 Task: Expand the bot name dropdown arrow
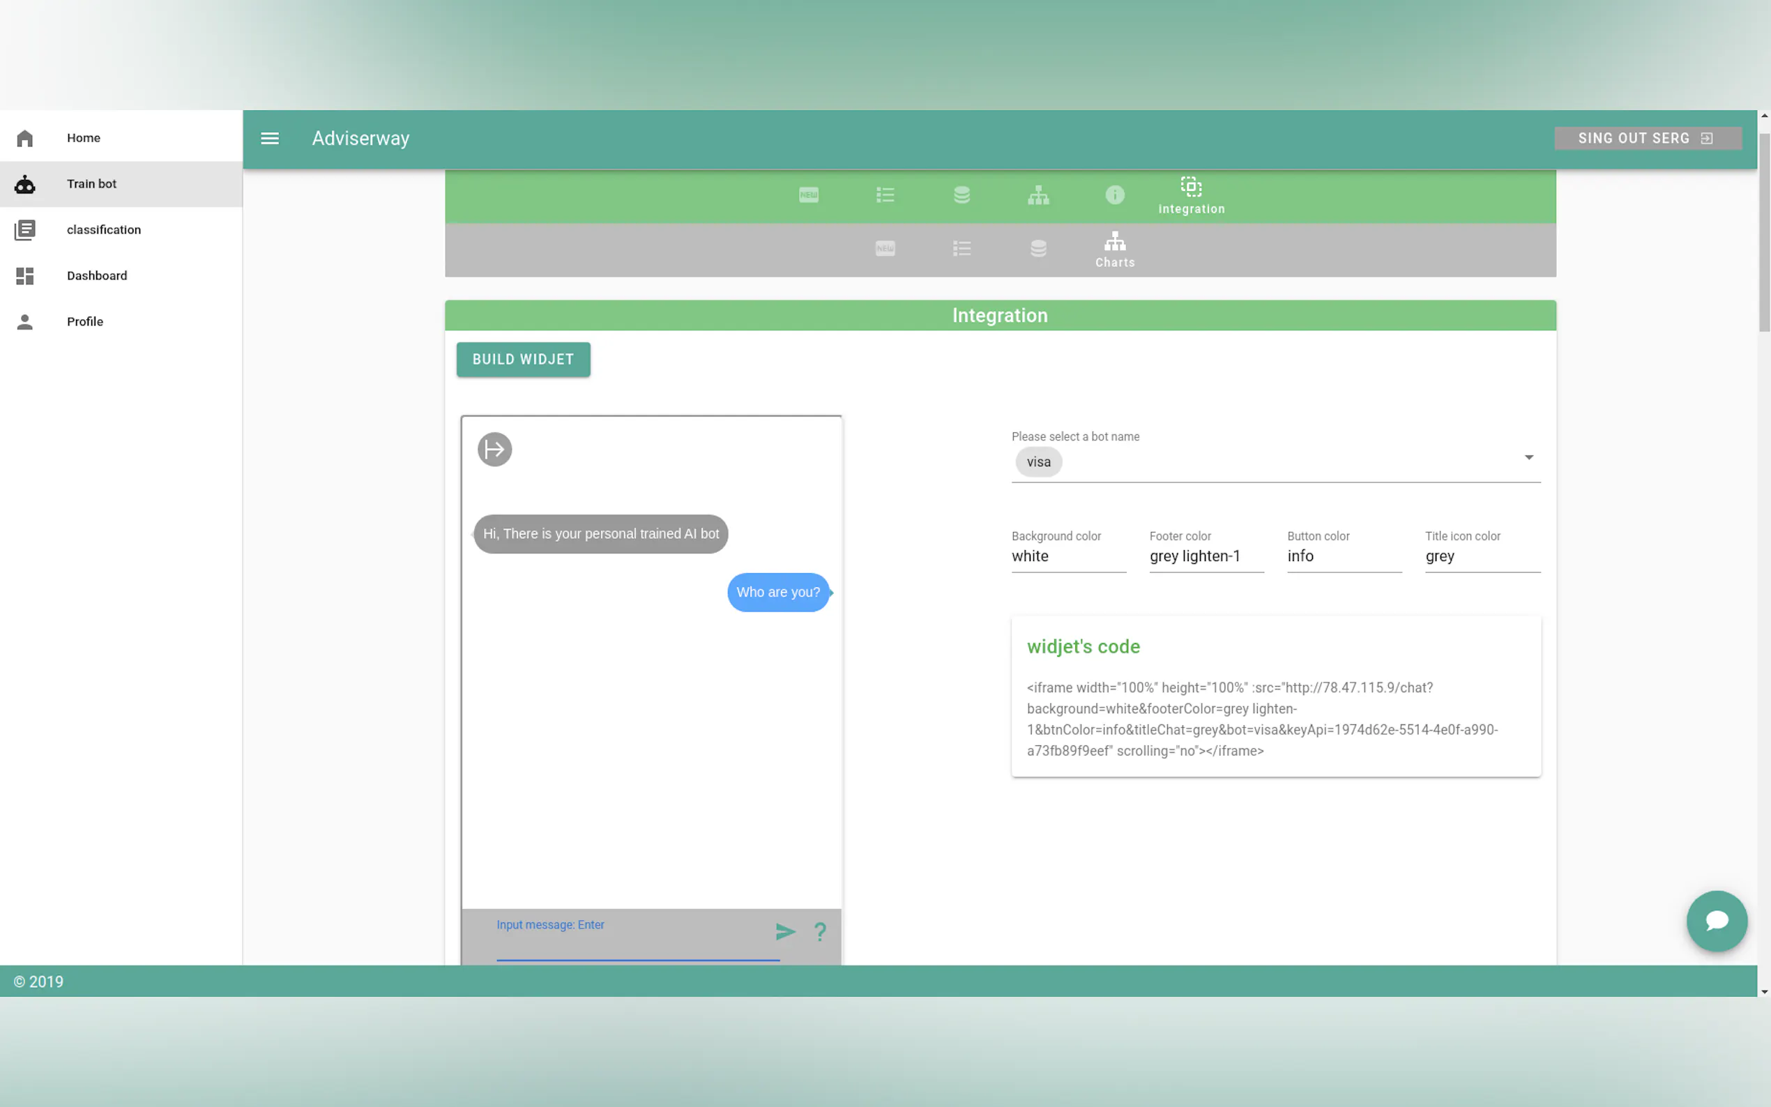(x=1528, y=457)
